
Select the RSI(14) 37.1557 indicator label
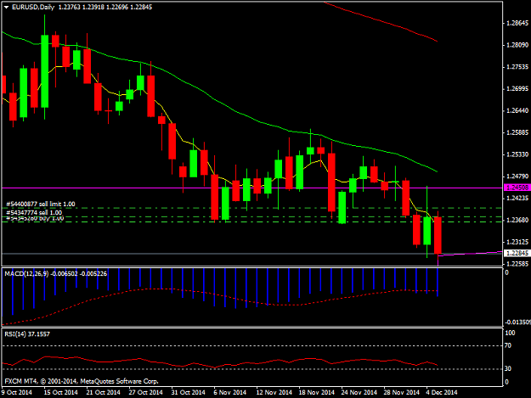(x=27, y=334)
